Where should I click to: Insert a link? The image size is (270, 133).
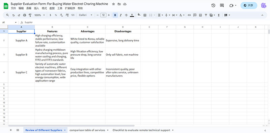pyautogui.click(x=189, y=15)
